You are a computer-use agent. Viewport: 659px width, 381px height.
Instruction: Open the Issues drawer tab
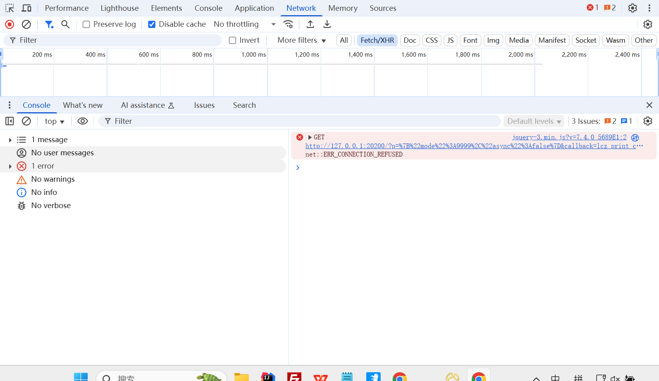pyautogui.click(x=204, y=105)
